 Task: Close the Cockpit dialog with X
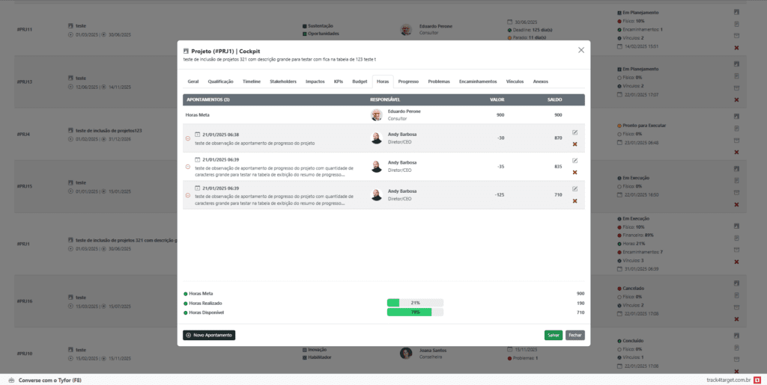(x=580, y=50)
